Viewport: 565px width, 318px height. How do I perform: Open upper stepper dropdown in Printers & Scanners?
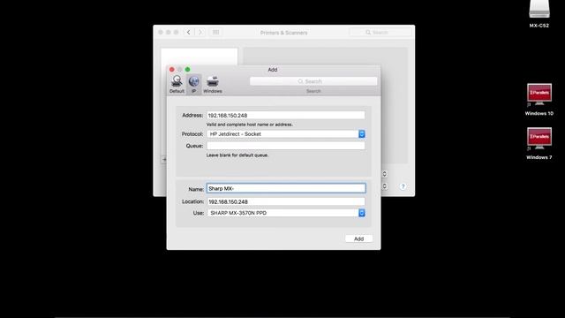(x=385, y=174)
